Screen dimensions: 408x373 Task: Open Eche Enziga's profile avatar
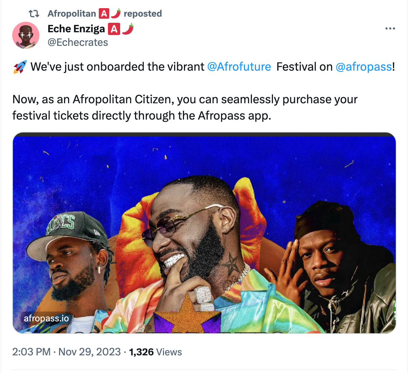pyautogui.click(x=26, y=35)
